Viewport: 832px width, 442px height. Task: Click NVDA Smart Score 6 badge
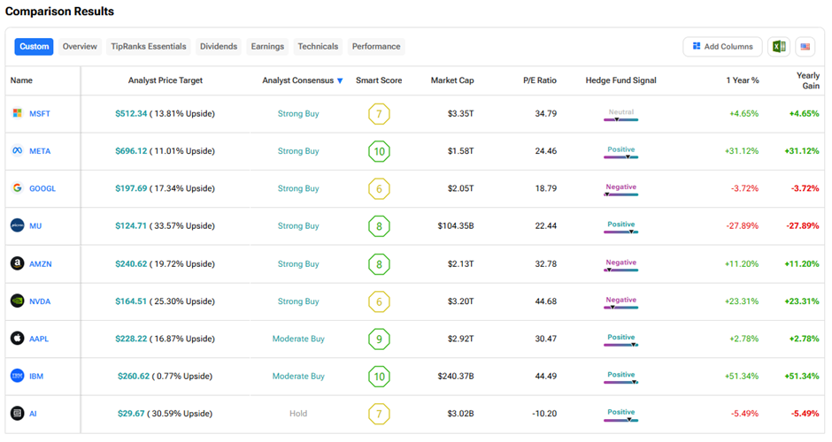(379, 301)
